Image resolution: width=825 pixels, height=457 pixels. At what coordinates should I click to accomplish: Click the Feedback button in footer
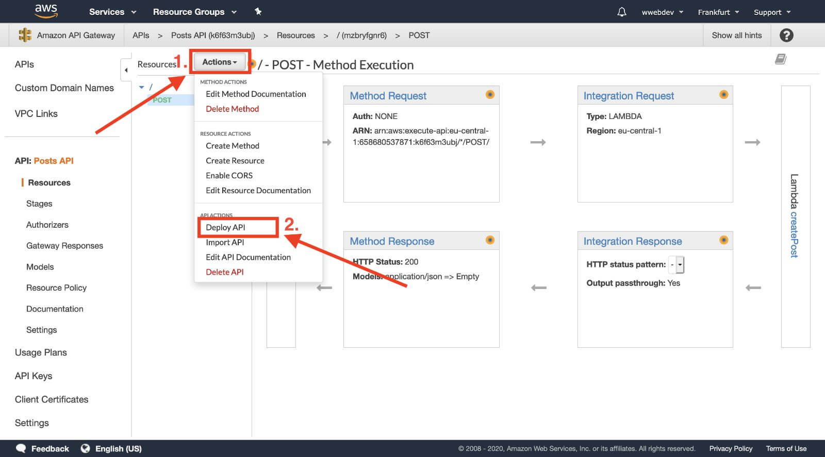pyautogui.click(x=50, y=448)
